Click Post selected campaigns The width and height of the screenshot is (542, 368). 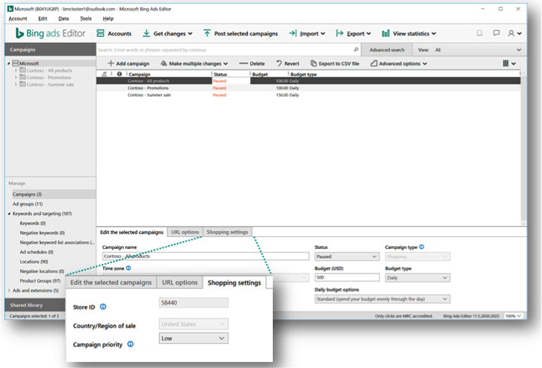(240, 33)
